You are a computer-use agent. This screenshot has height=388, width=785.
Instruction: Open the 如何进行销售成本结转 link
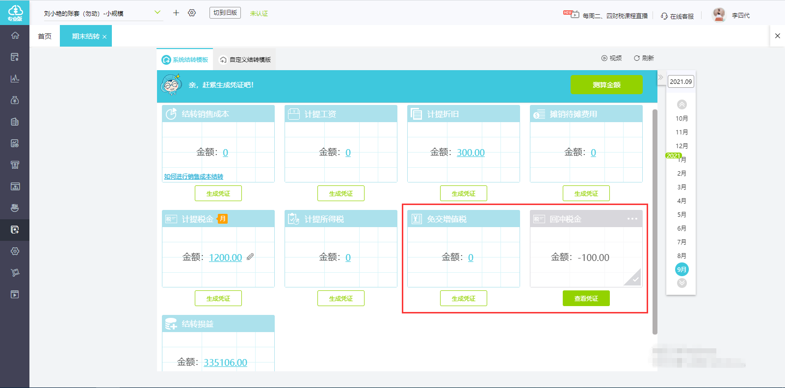194,177
